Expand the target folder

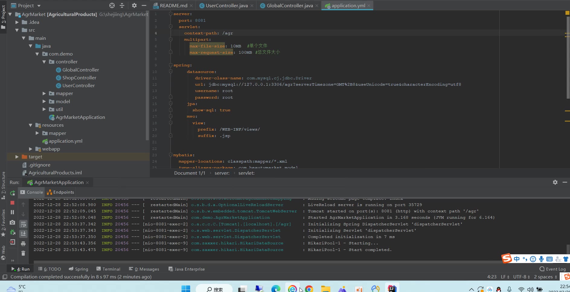click(17, 157)
